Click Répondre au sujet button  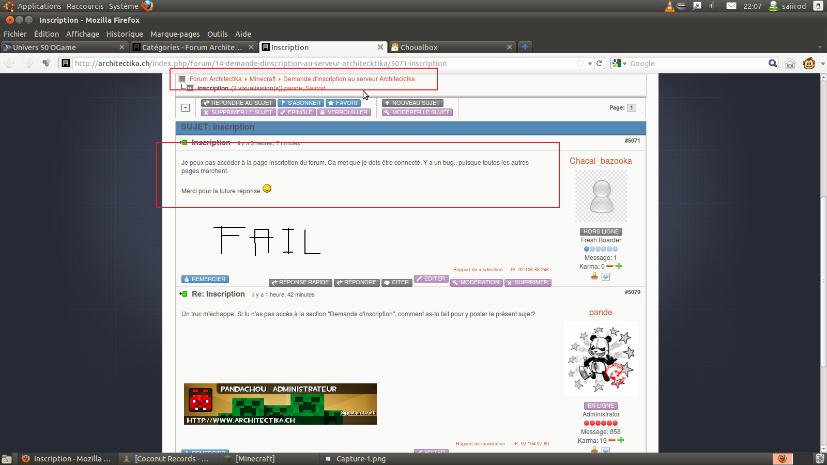pyautogui.click(x=238, y=103)
